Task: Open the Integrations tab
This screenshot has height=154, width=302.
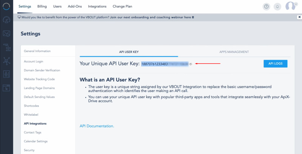Action: pyautogui.click(x=97, y=6)
